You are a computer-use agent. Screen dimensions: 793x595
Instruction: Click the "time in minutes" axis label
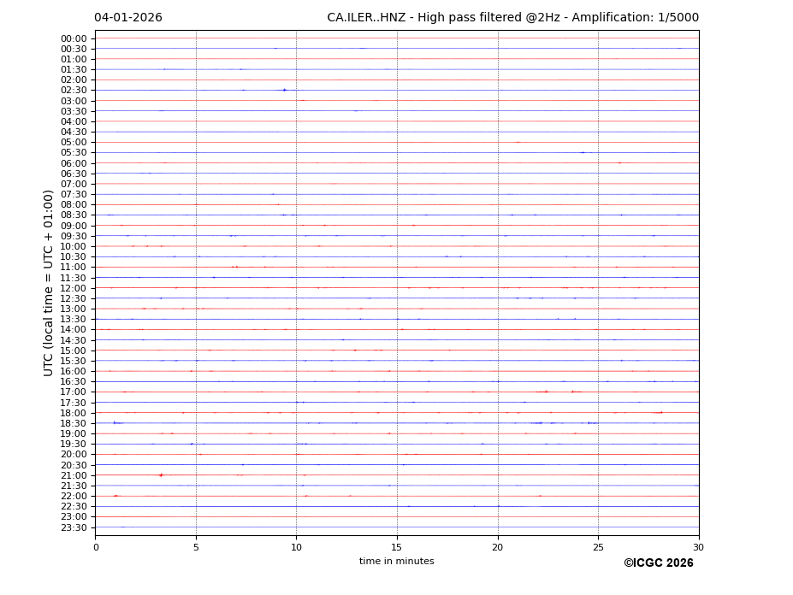[x=396, y=562]
